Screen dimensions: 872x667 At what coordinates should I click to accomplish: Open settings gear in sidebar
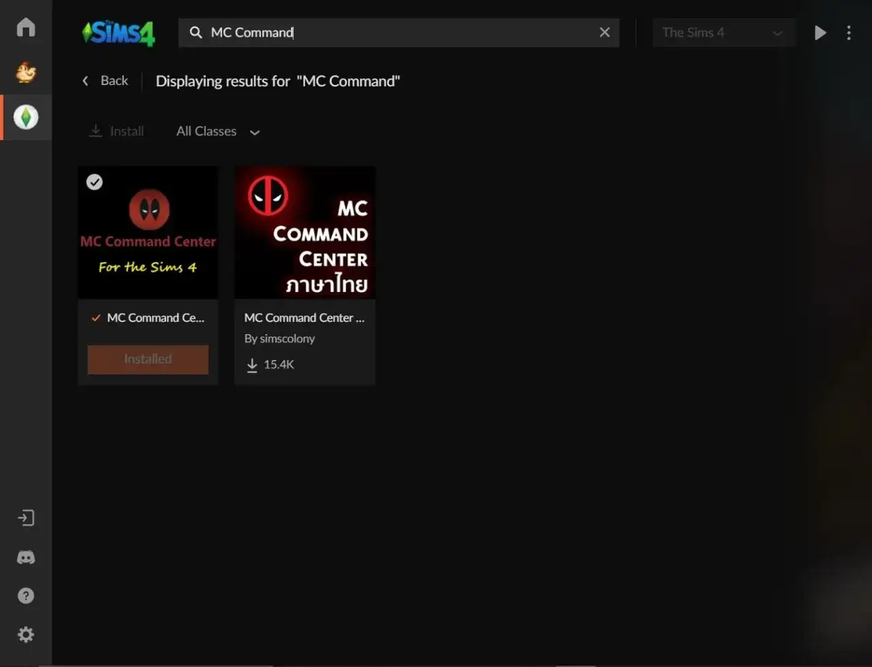(26, 635)
